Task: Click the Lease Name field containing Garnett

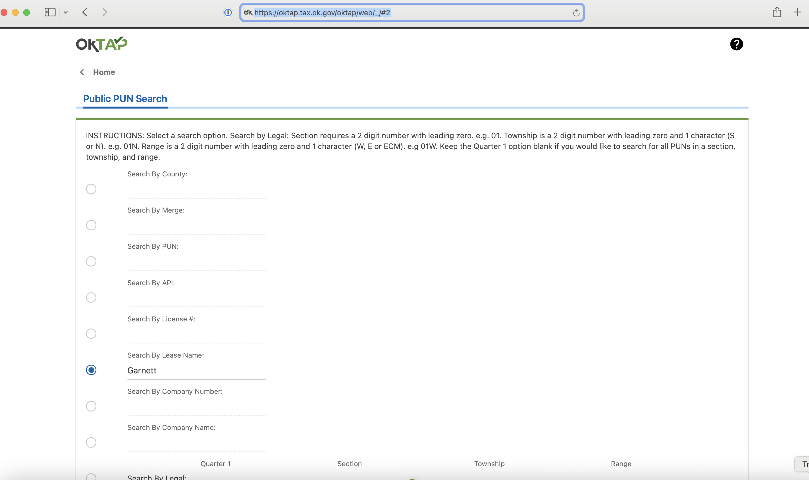Action: pyautogui.click(x=196, y=371)
